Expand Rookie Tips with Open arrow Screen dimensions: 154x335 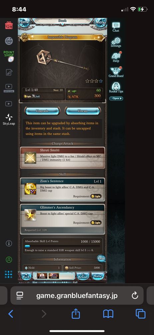(116, 98)
